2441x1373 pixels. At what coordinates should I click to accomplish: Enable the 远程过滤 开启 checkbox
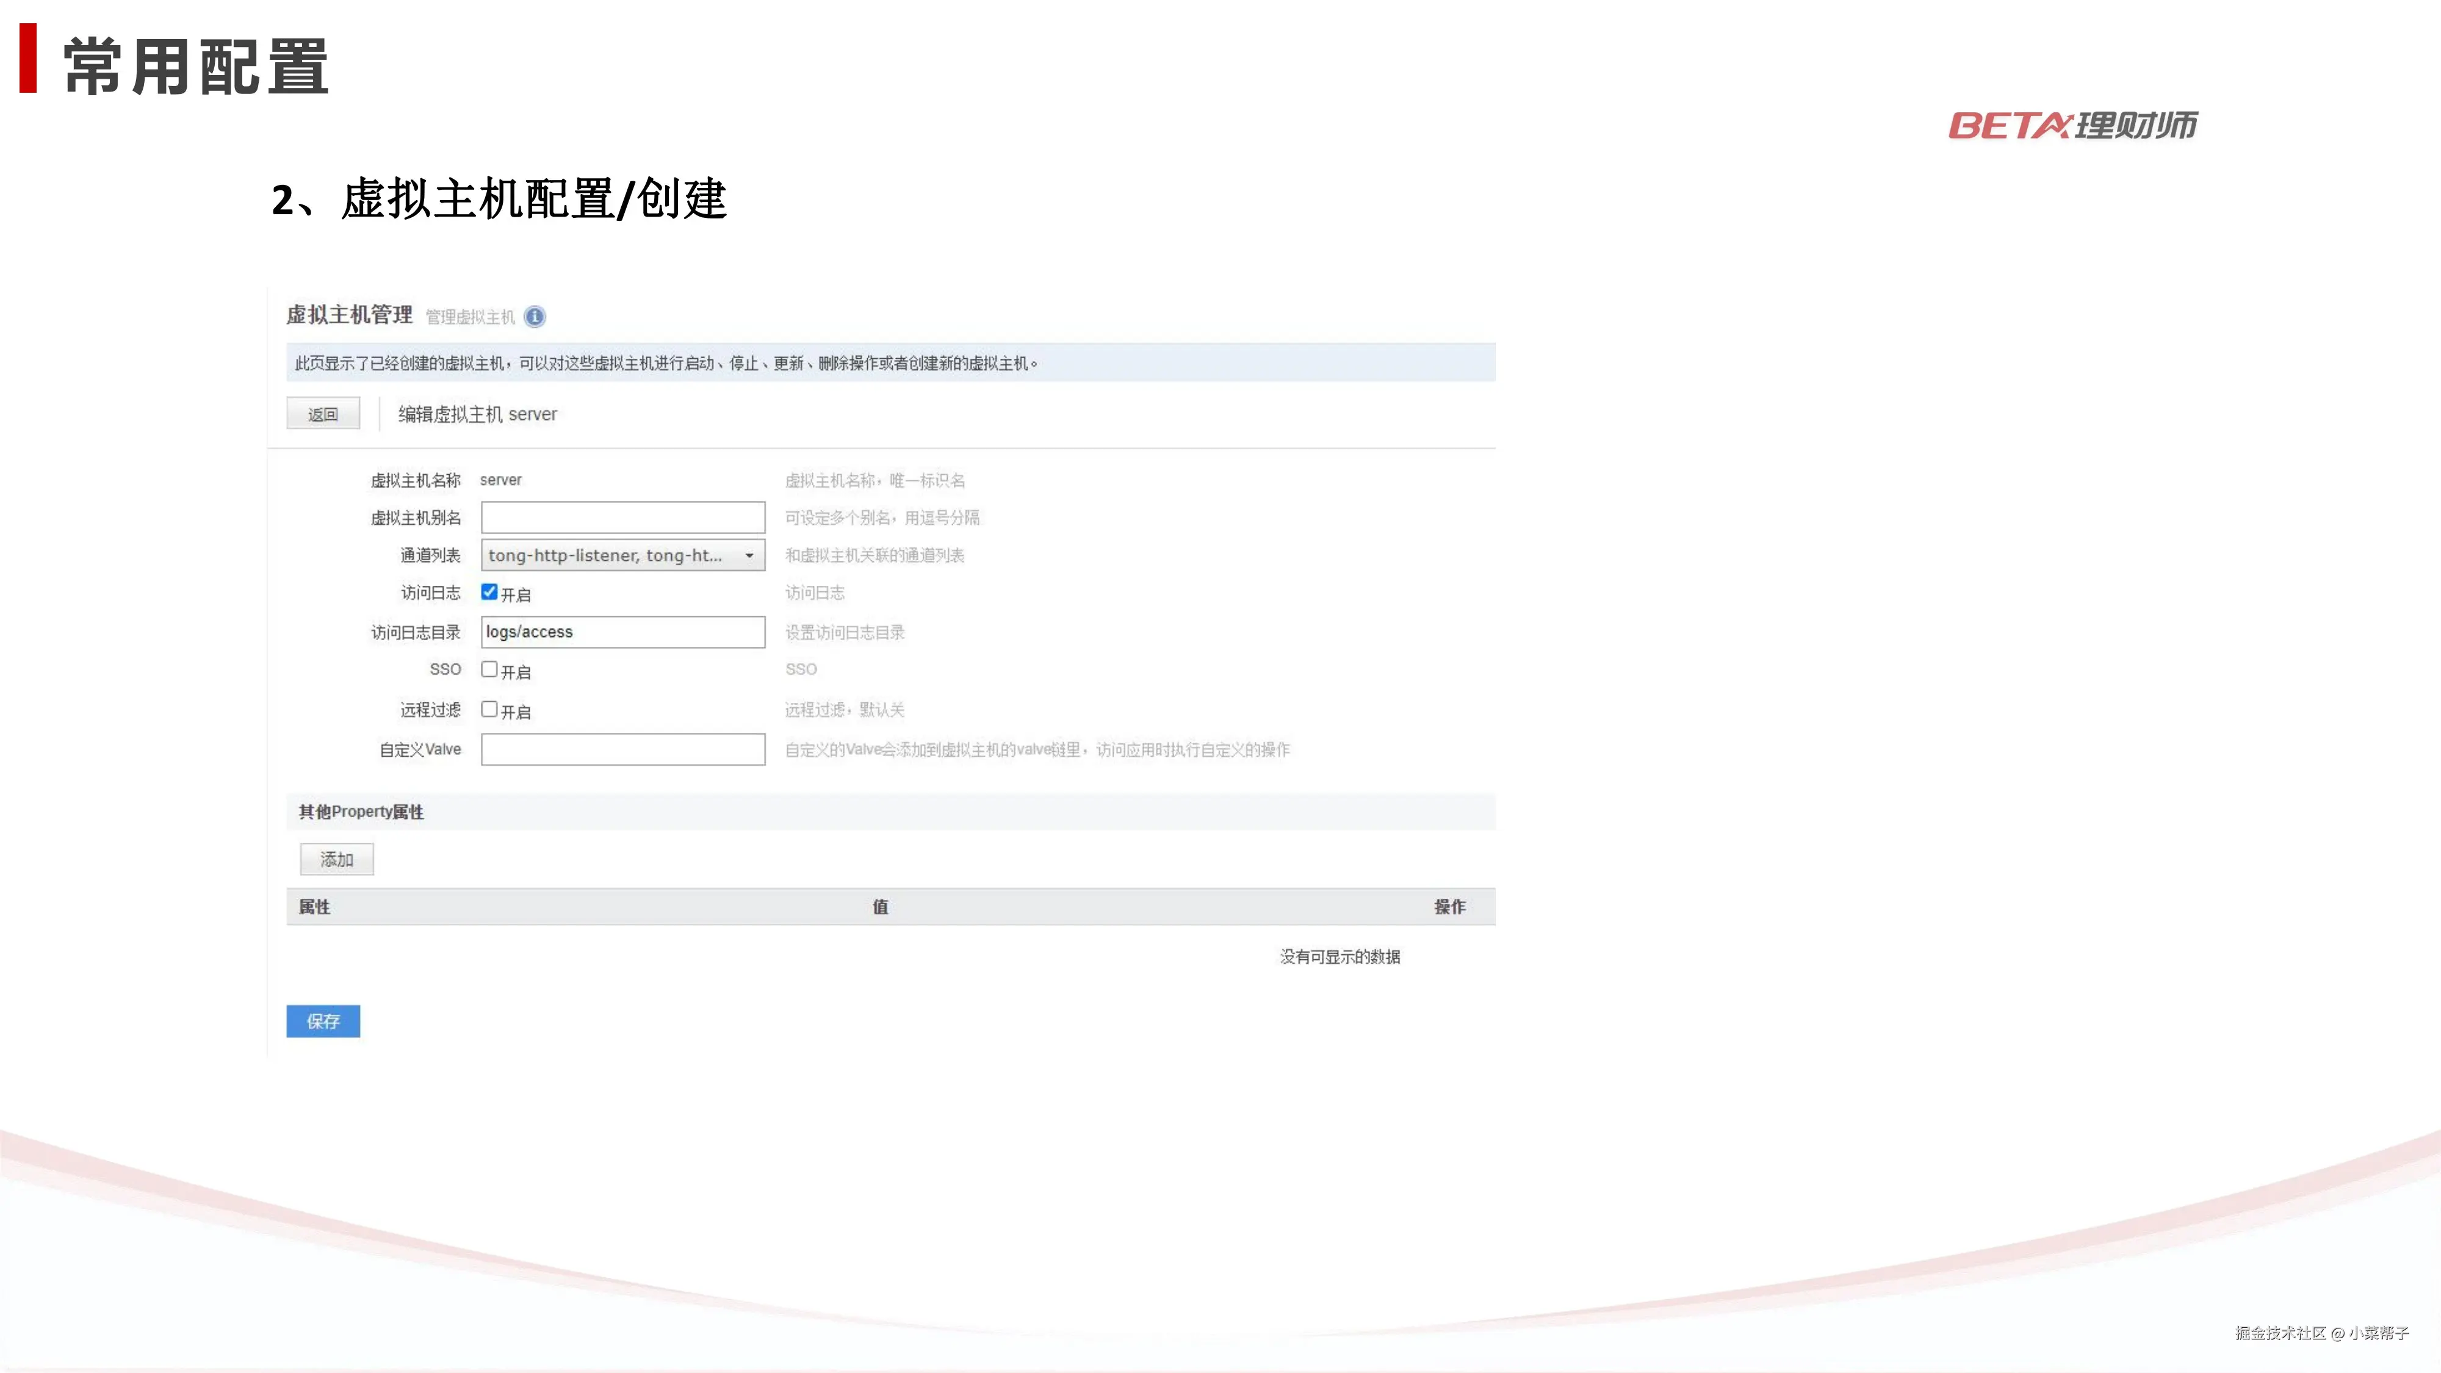489,710
